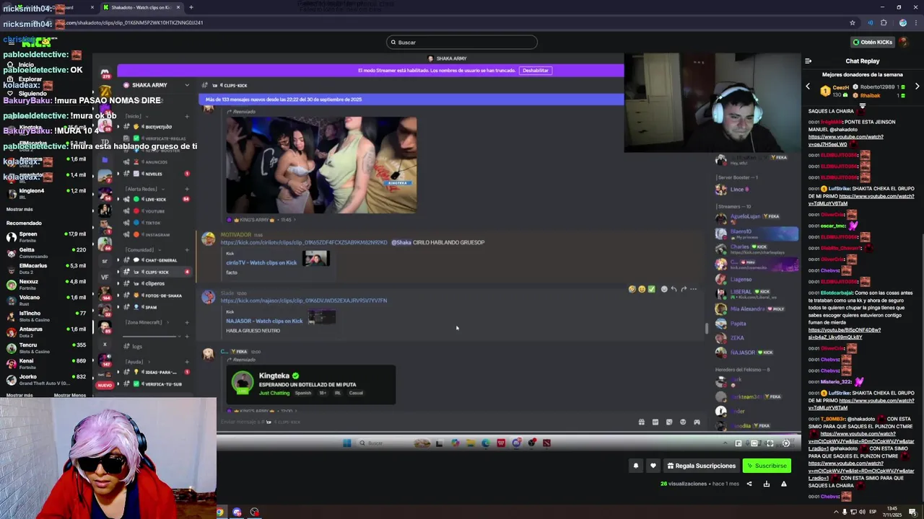This screenshot has height=519, width=924.
Task: Open browser extensions puzzle icon
Action: coord(884,22)
